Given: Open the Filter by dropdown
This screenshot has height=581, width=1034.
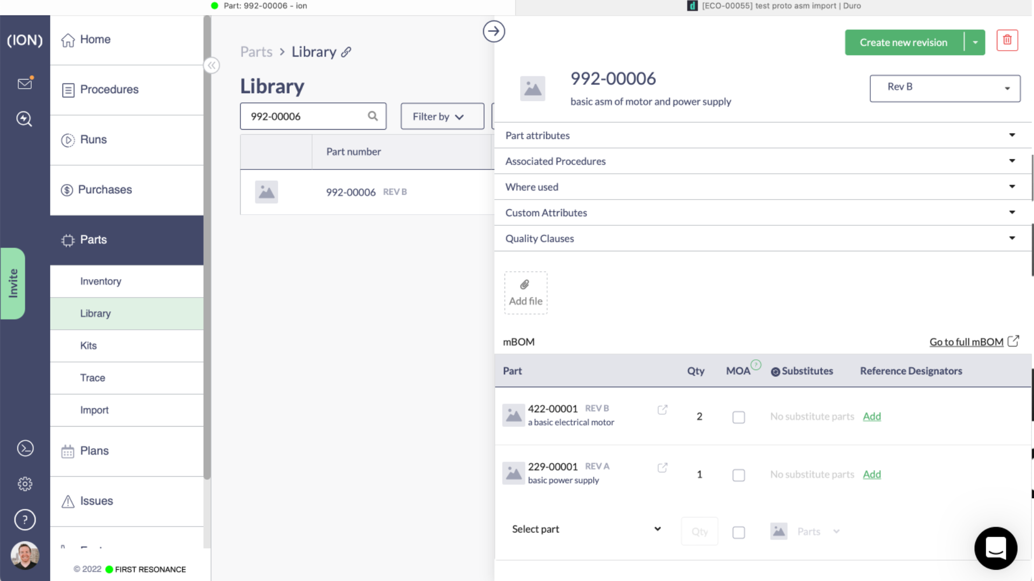Looking at the screenshot, I should coord(442,116).
